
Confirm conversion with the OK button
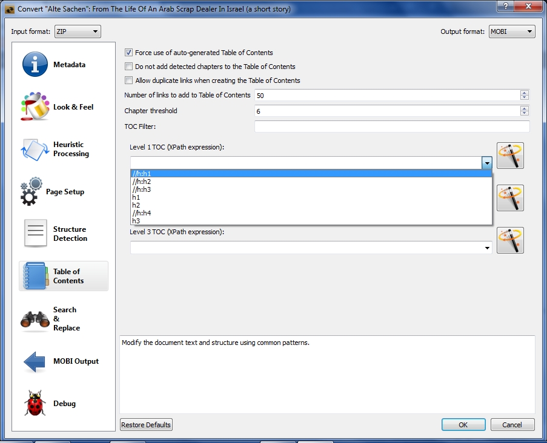tap(463, 424)
